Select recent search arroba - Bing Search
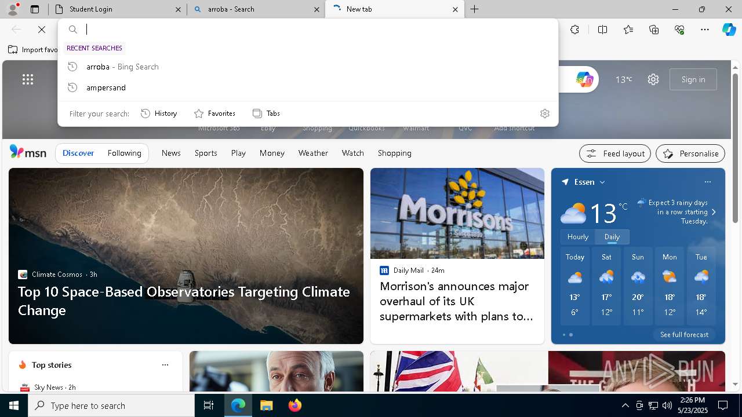The image size is (742, 417). point(308,67)
